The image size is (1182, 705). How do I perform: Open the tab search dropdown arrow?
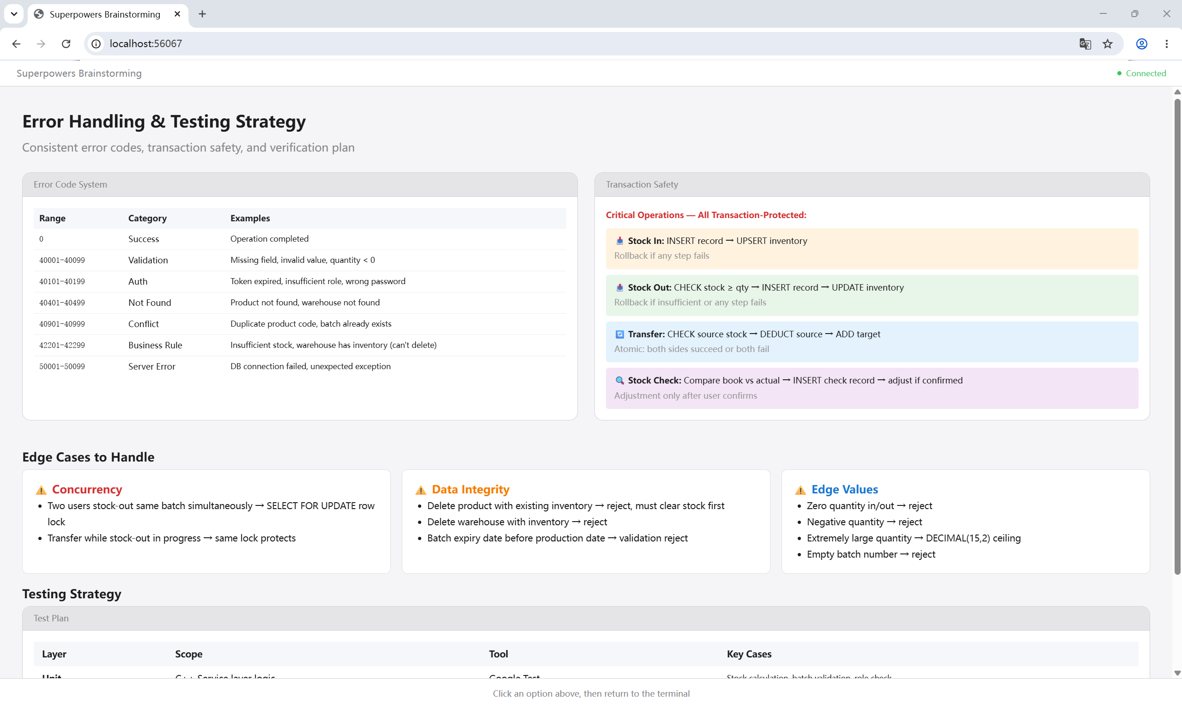[x=14, y=14]
